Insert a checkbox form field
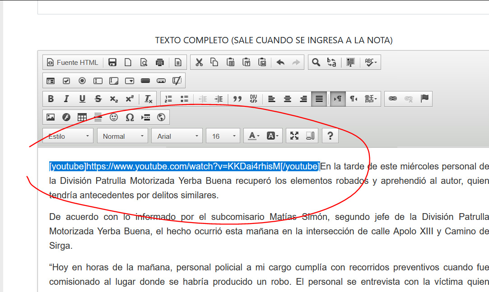 coord(66,81)
